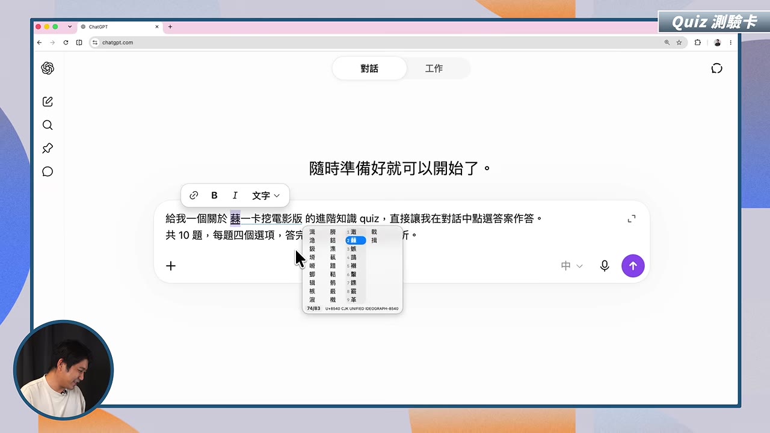Toggle the browser side panel icon
The image size is (770, 433).
(79, 43)
